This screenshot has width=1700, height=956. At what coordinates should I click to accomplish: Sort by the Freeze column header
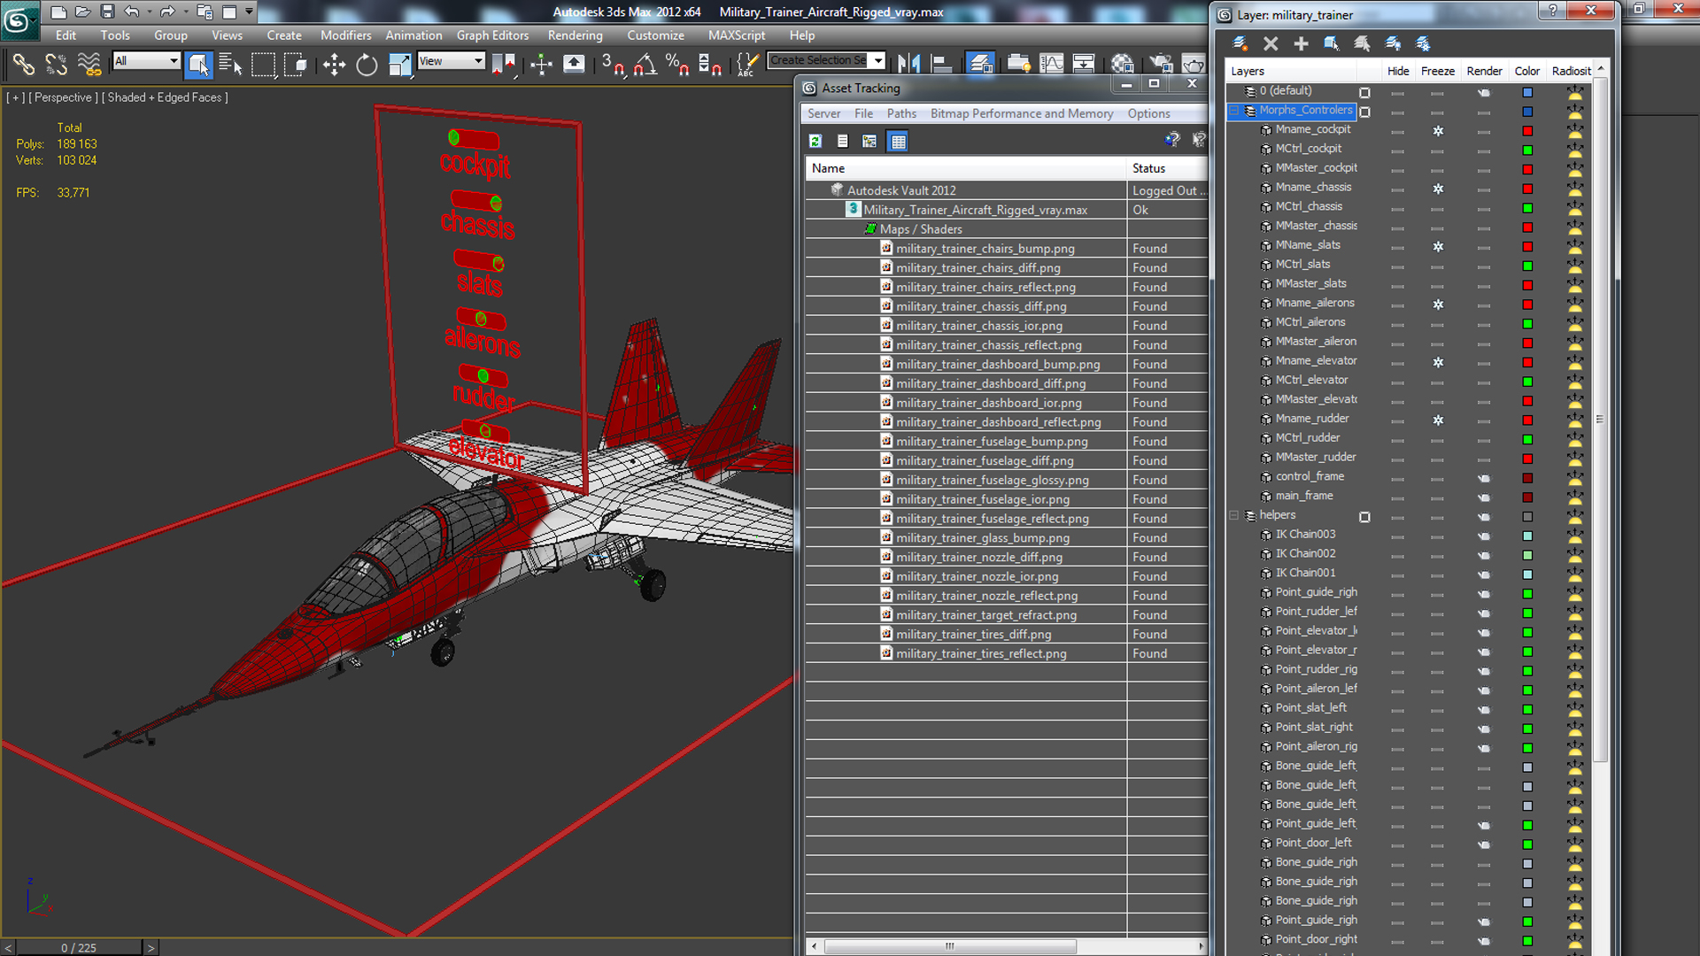pyautogui.click(x=1437, y=71)
